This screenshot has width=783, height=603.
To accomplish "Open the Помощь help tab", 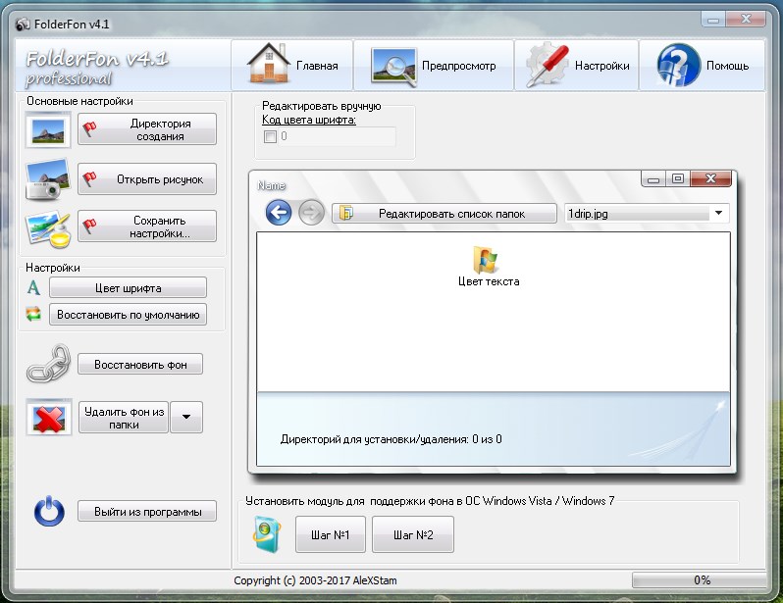I will pos(703,65).
